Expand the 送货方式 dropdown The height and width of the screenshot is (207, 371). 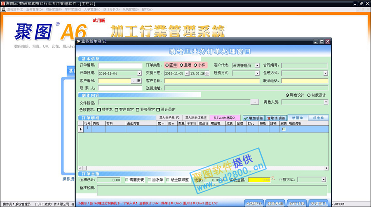tap(257, 74)
